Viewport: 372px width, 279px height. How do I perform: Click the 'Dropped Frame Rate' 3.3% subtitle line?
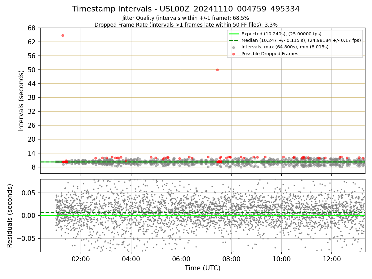click(x=186, y=24)
